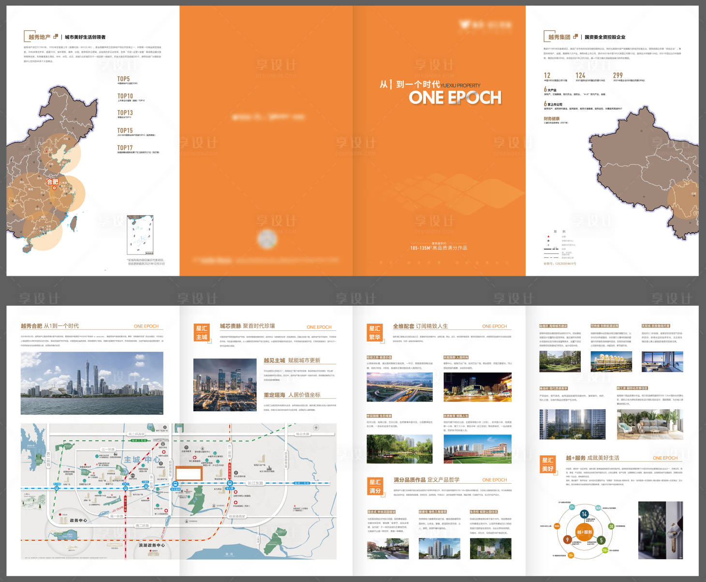
Task: Select the 299 statistic number
Action: click(618, 75)
